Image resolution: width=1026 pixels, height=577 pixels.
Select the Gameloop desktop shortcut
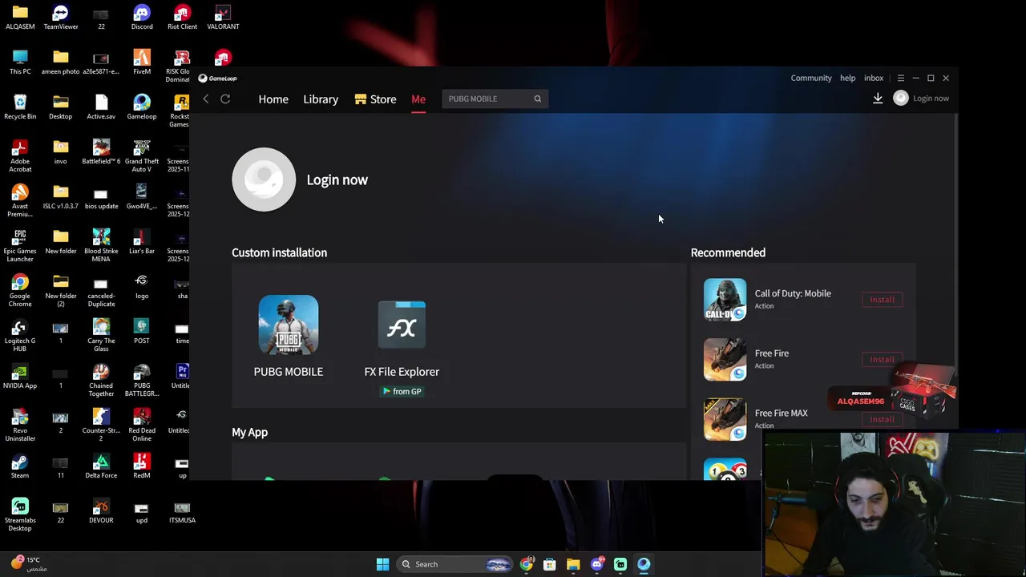point(142,107)
